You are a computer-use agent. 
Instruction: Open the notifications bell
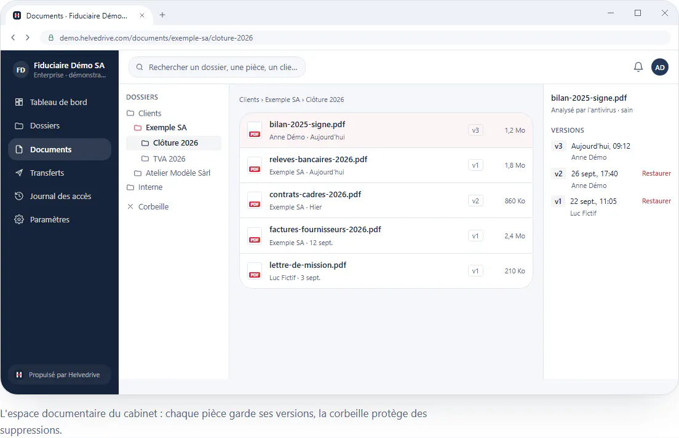click(x=638, y=67)
